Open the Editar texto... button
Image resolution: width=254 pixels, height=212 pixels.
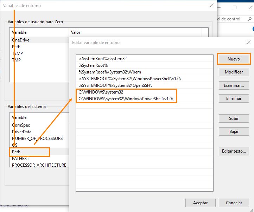[x=234, y=151]
